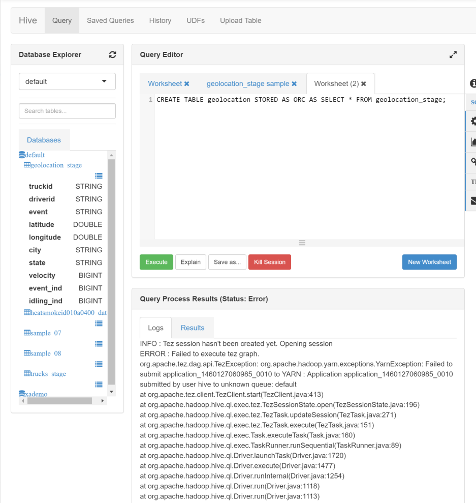This screenshot has width=476, height=503.
Task: Open the History page
Action: click(160, 20)
